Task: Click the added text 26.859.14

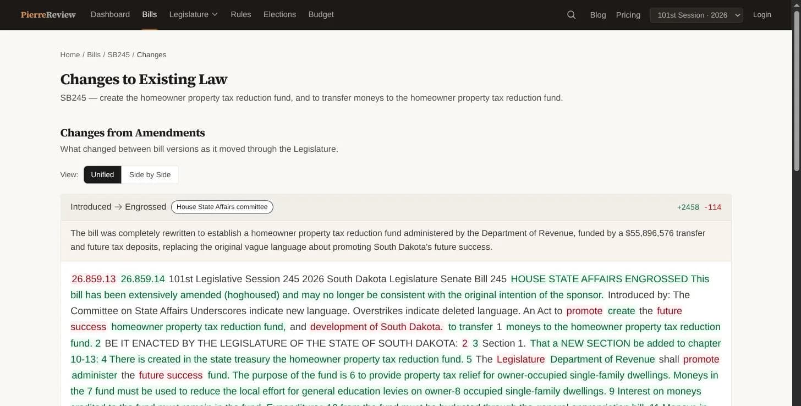Action: pyautogui.click(x=143, y=279)
